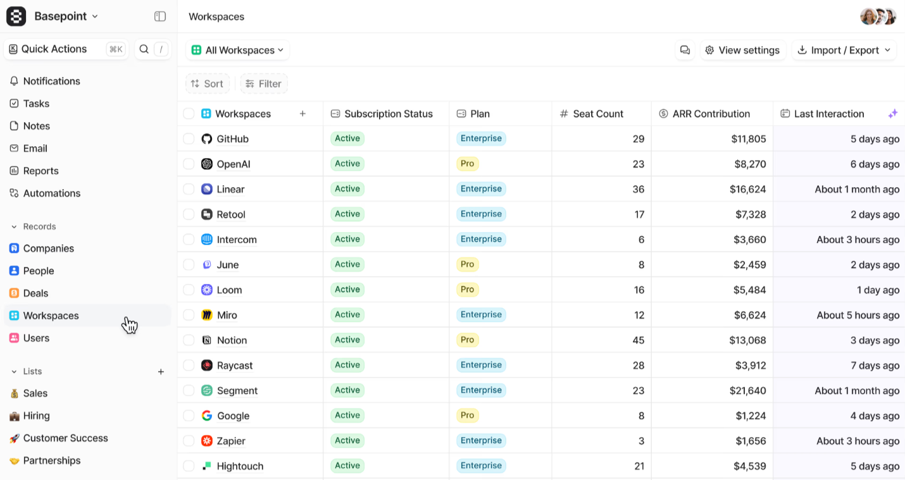Click the sparkle AI icon in Last Interaction header
The height and width of the screenshot is (480, 905).
coord(893,114)
